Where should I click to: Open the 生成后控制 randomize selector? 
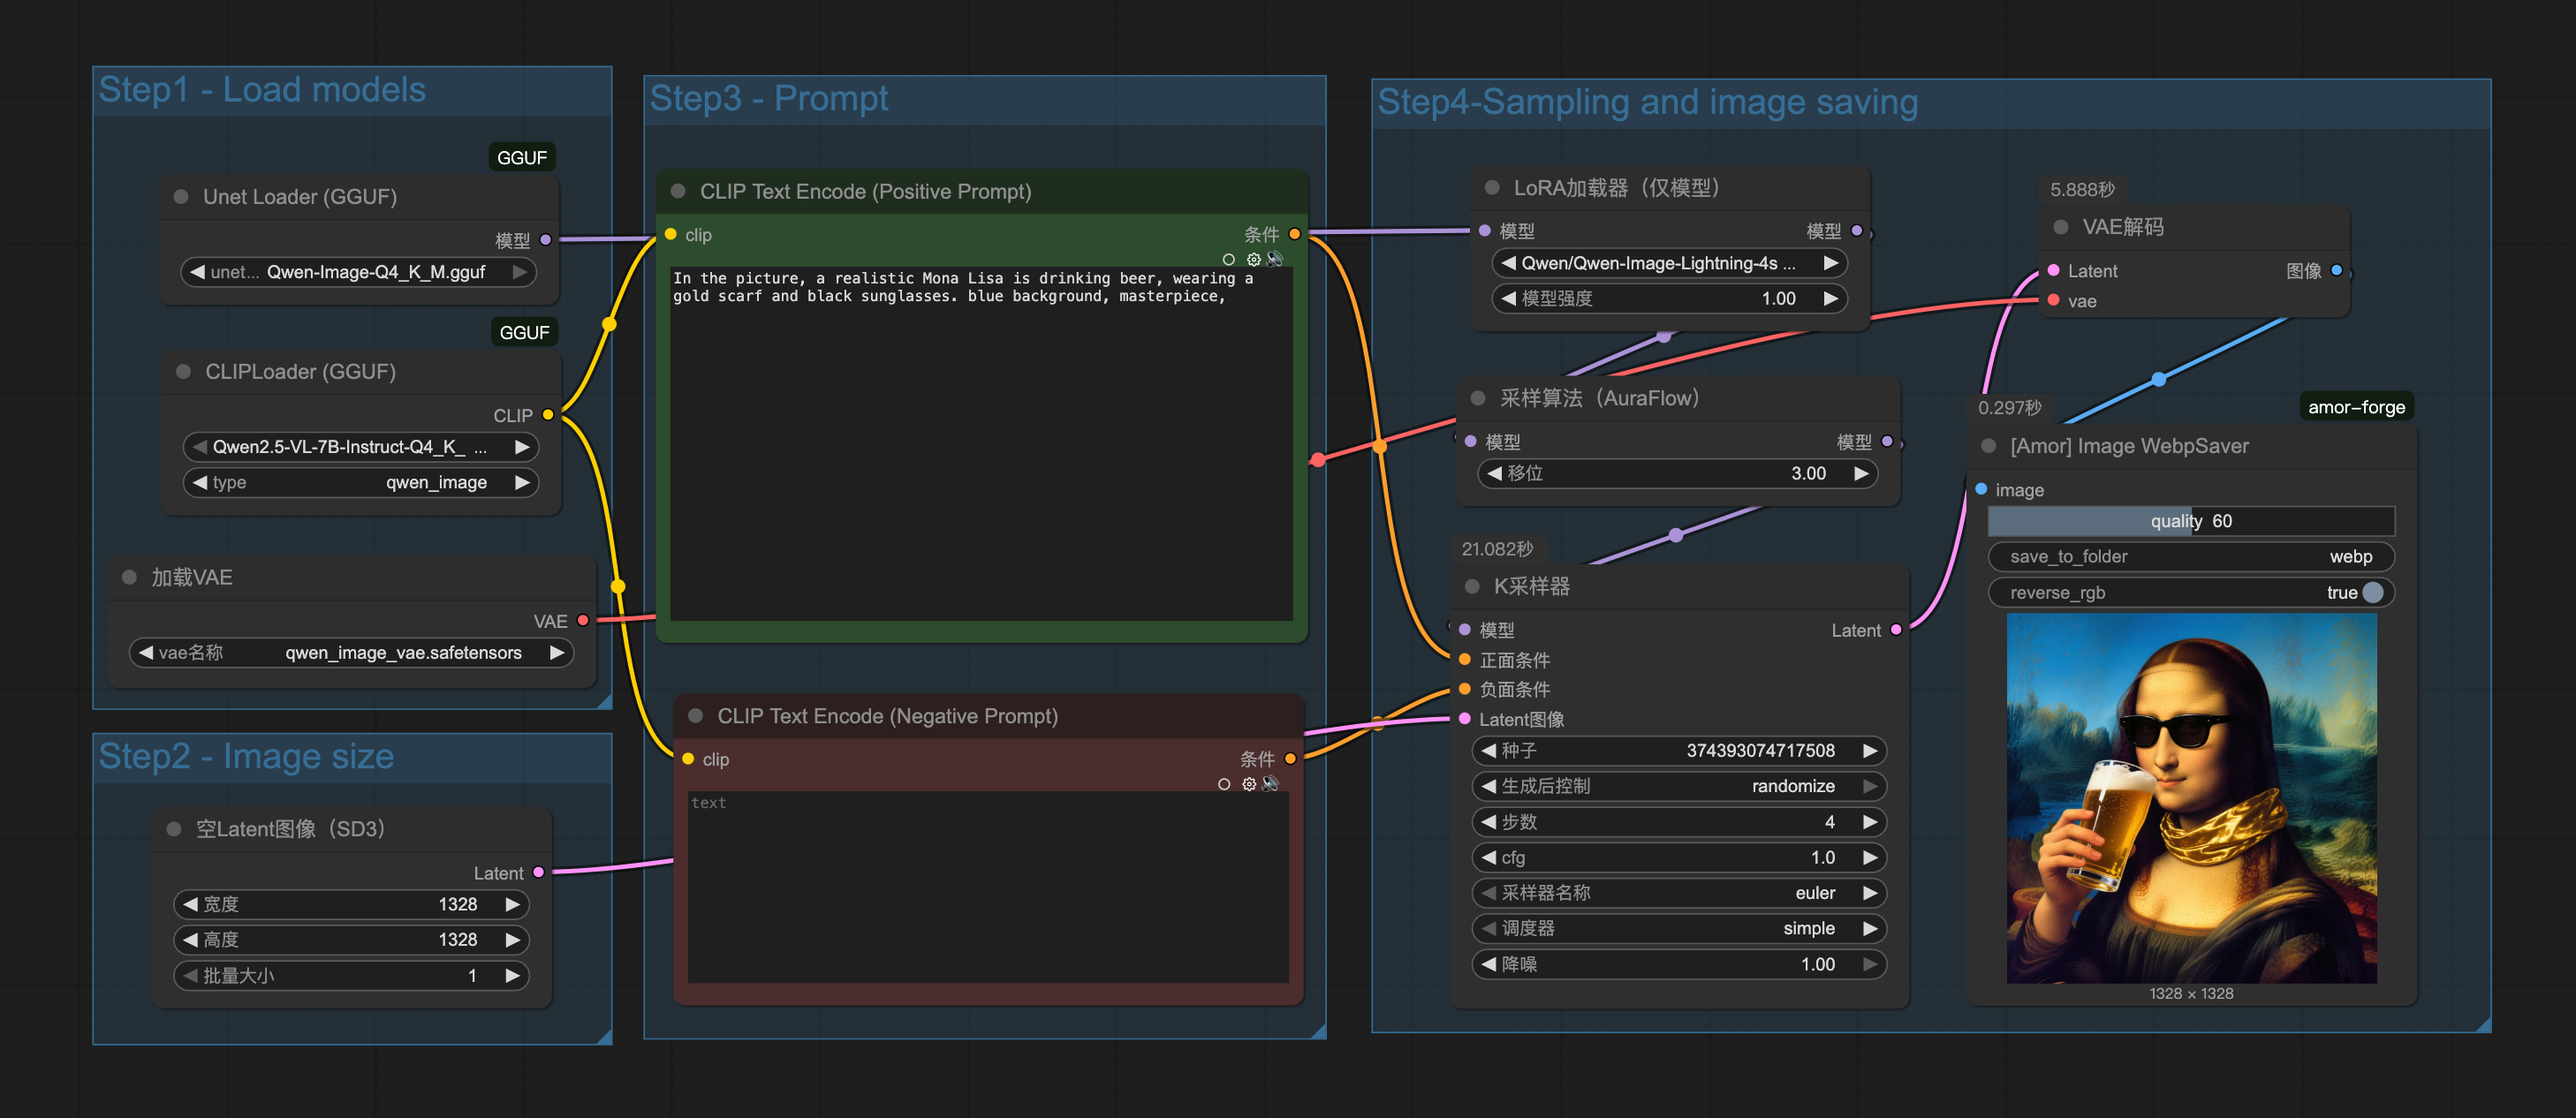click(1679, 786)
